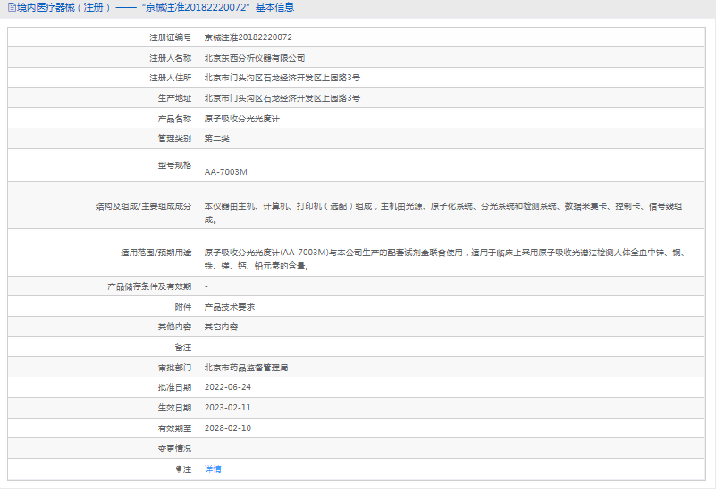Click the 管理类别 label

point(174,138)
